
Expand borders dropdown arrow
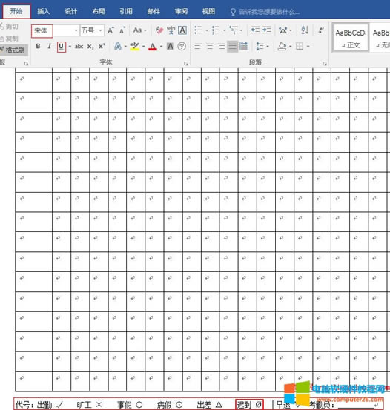point(308,47)
